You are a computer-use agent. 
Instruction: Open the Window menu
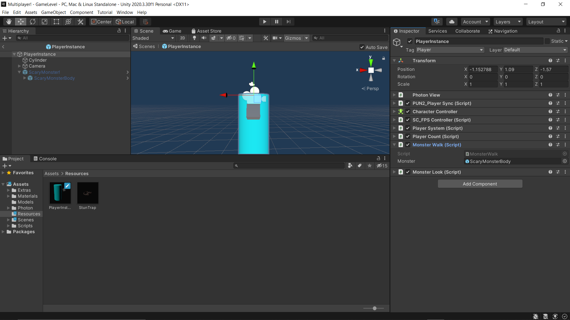(x=125, y=12)
